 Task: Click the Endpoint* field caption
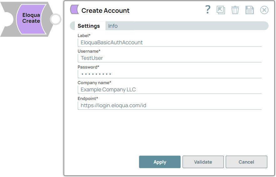(88, 99)
